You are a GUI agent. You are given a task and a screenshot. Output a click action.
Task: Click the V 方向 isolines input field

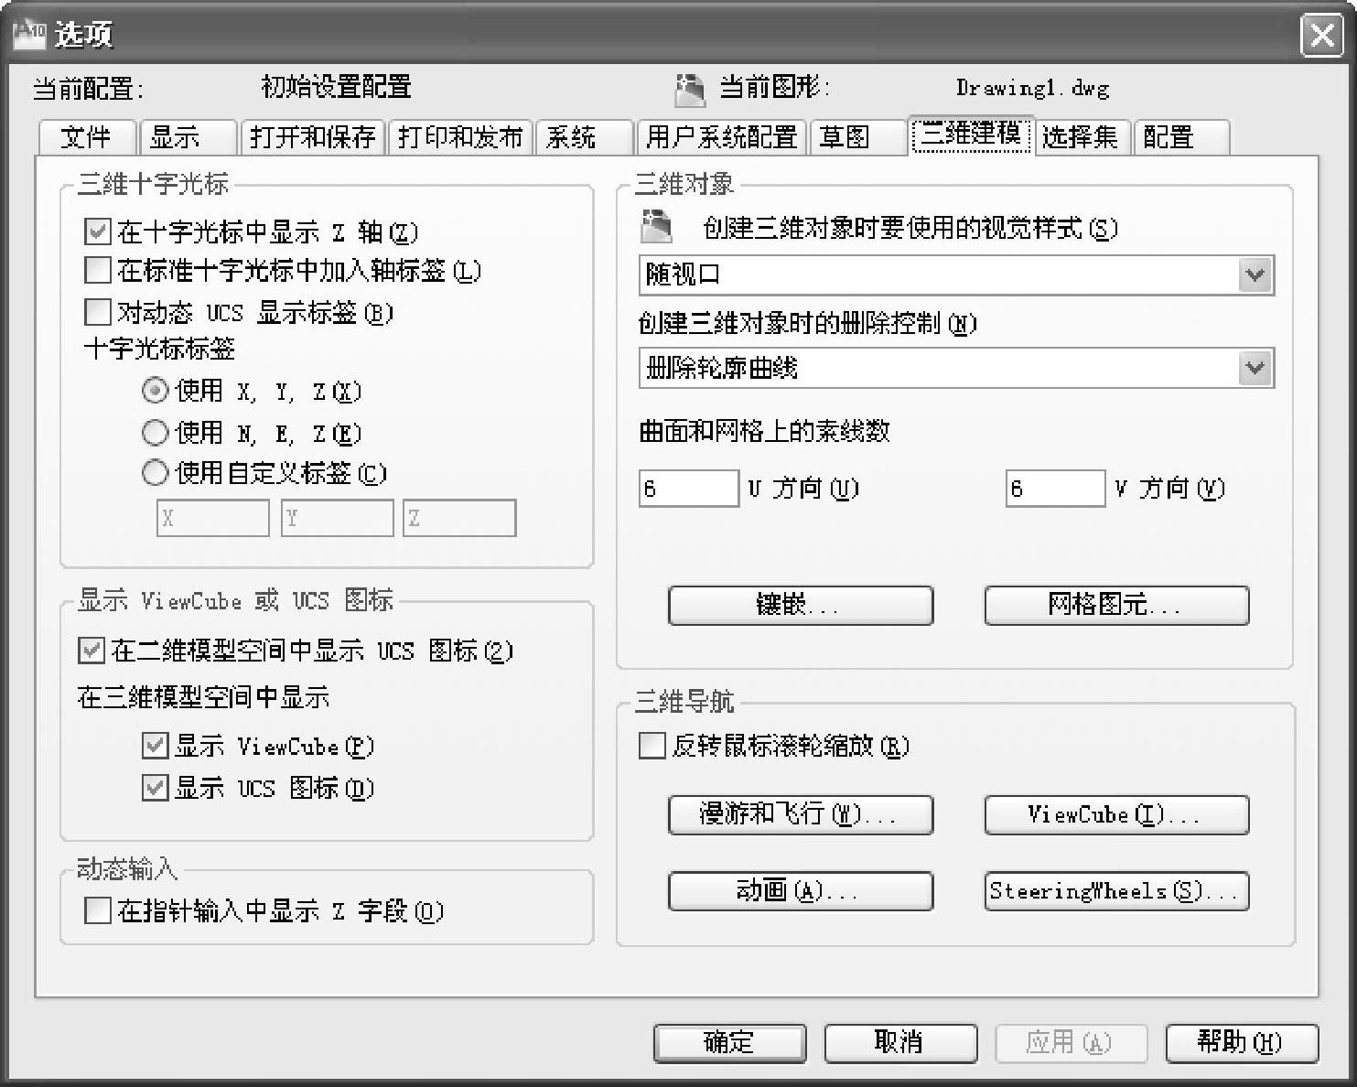(1055, 488)
